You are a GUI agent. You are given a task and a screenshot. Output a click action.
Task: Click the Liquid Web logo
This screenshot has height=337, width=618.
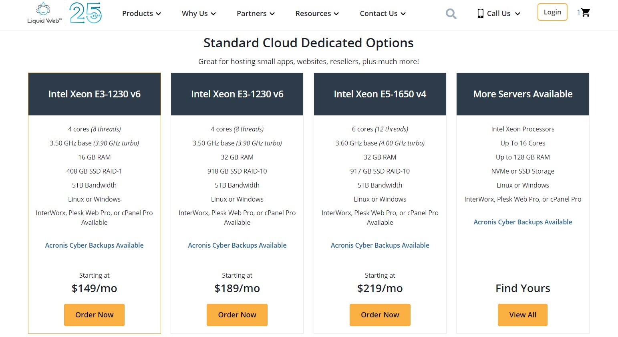coord(43,12)
